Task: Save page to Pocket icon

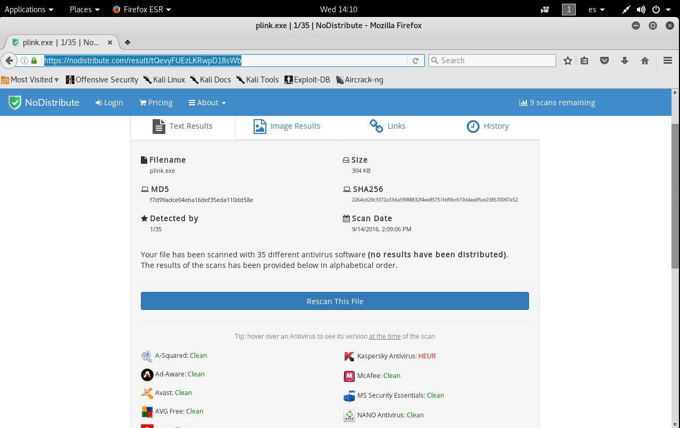Action: tap(605, 61)
